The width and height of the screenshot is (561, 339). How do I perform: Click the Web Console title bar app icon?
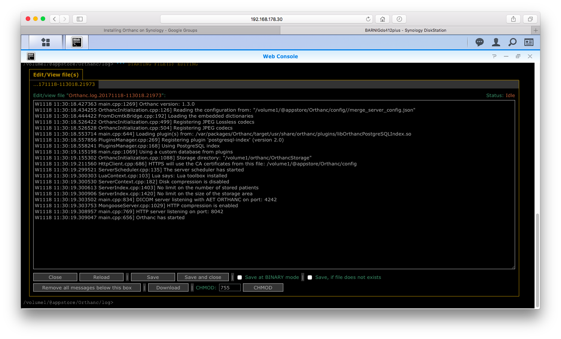pyautogui.click(x=31, y=56)
